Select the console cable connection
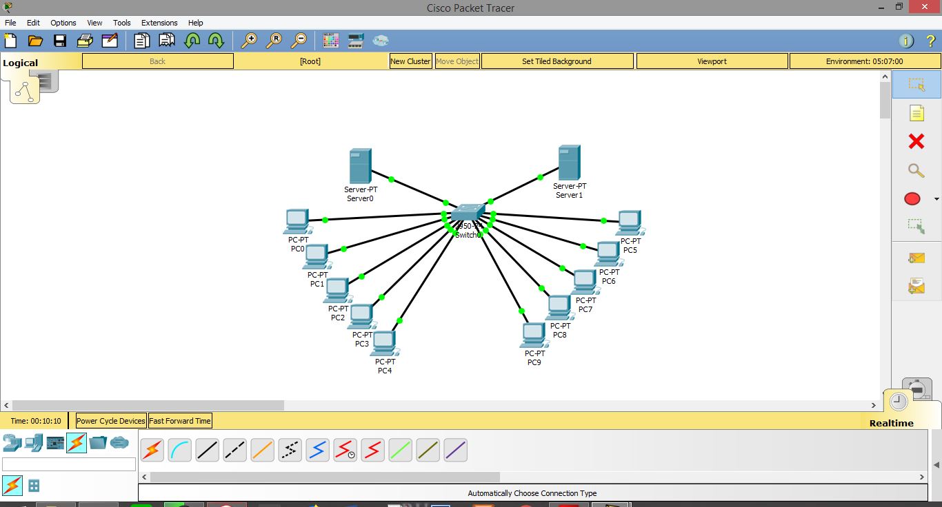 179,450
